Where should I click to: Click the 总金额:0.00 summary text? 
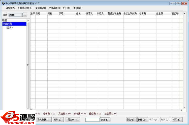pos(110,114)
